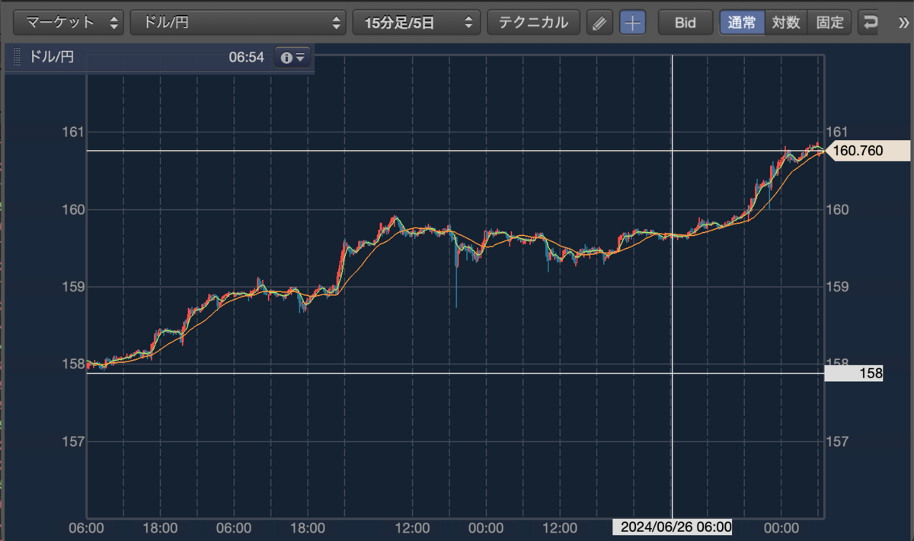The height and width of the screenshot is (541, 914).
Task: Click the 18:00 label near chart start
Action: point(159,527)
